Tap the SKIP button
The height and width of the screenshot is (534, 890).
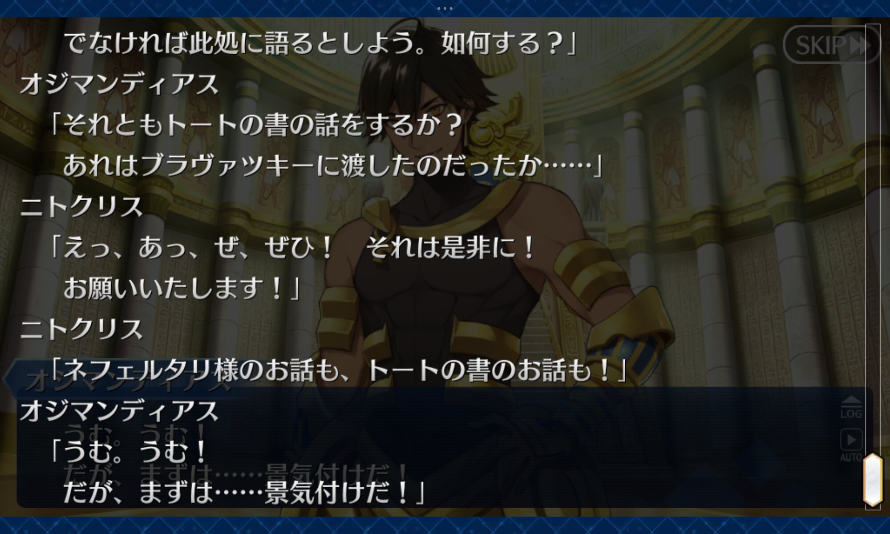coord(831,44)
